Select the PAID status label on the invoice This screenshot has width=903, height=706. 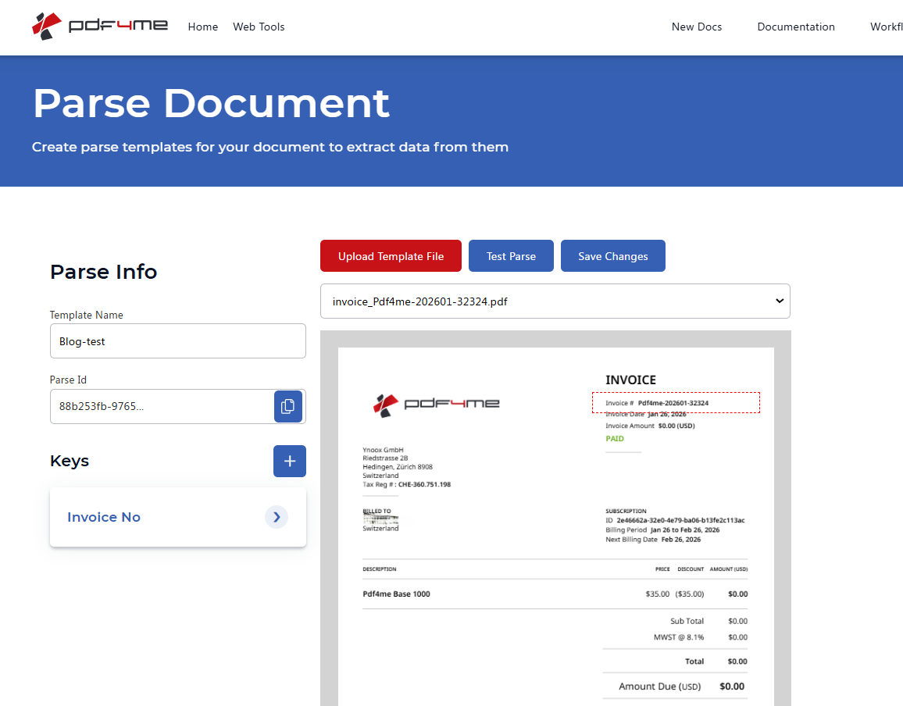pyautogui.click(x=615, y=438)
